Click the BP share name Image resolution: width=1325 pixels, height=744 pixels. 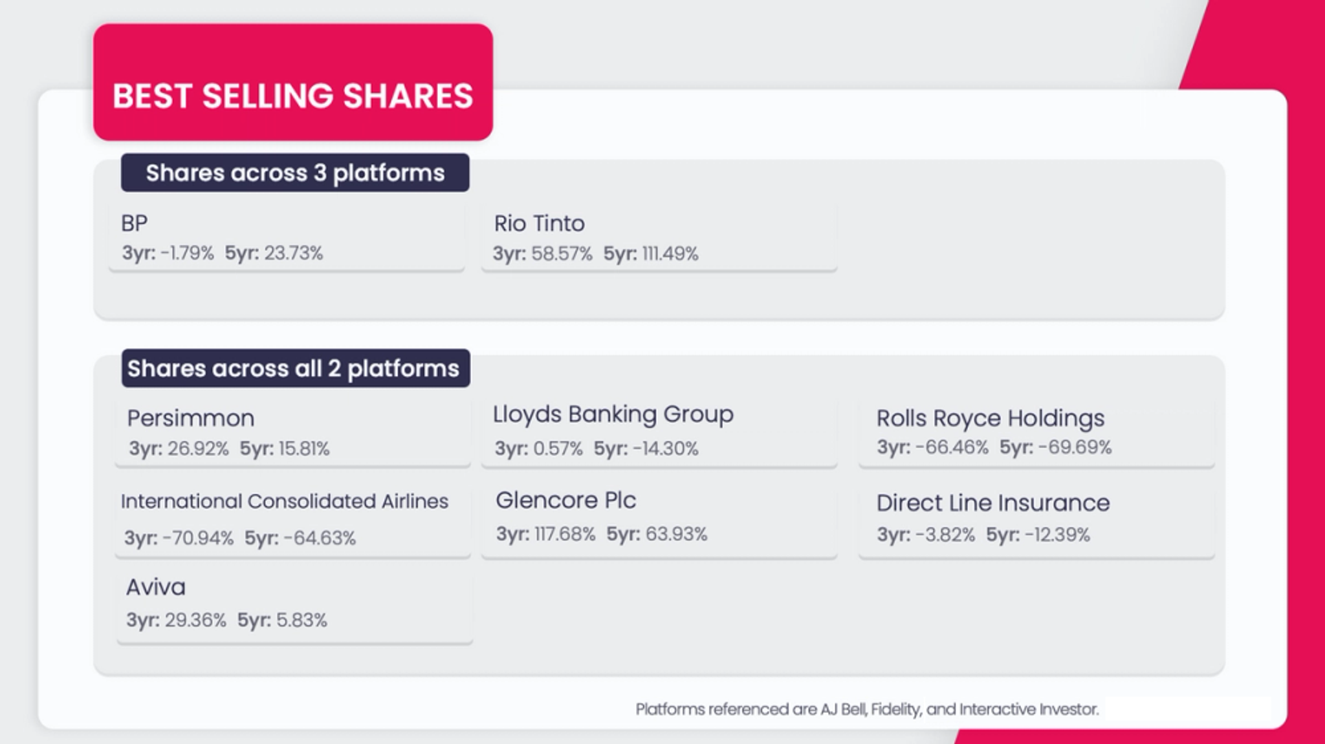click(134, 223)
